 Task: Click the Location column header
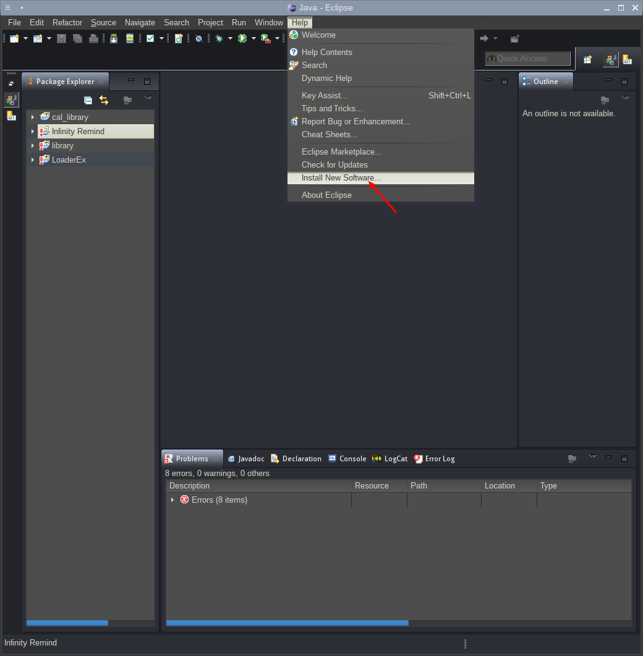(x=509, y=486)
